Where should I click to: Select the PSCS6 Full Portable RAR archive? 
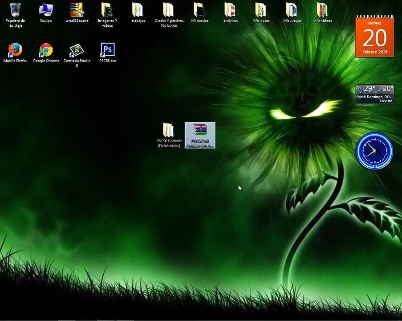point(200,136)
